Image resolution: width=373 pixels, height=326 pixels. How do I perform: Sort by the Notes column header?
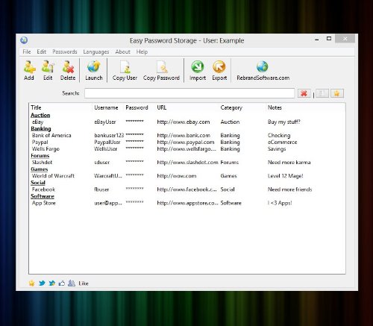275,107
